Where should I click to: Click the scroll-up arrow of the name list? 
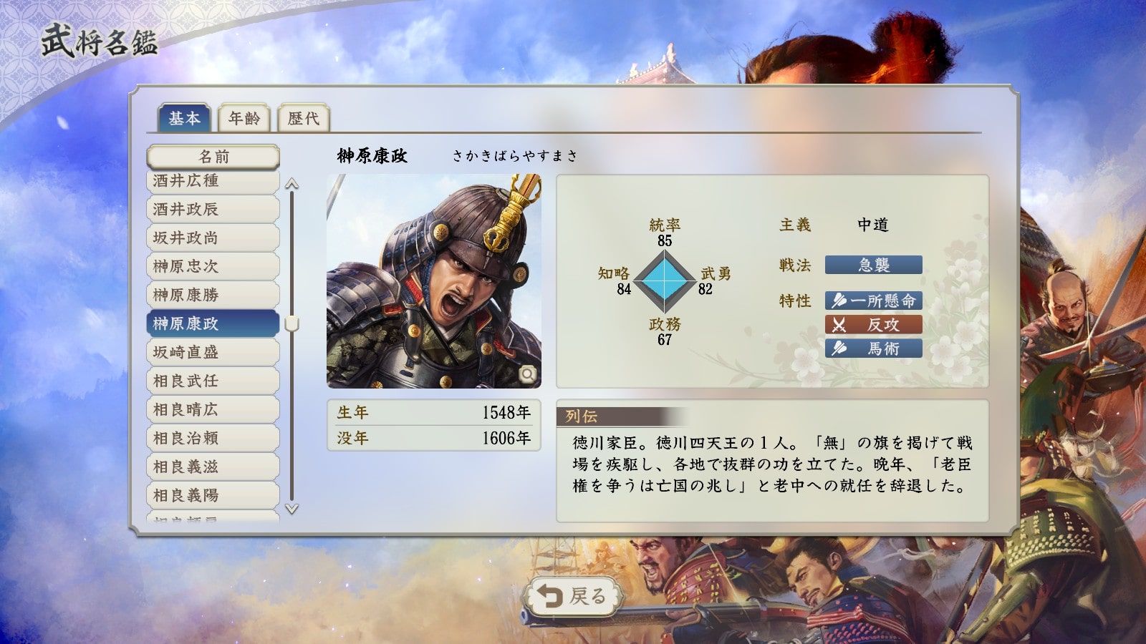(292, 185)
